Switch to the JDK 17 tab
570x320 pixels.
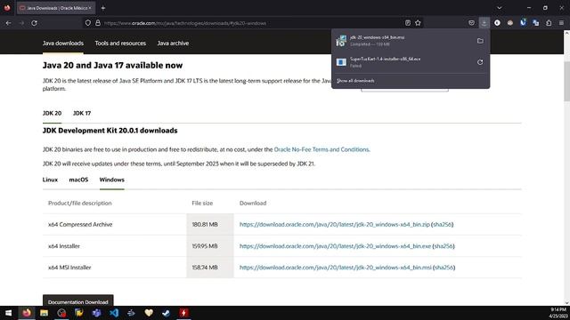pos(82,113)
